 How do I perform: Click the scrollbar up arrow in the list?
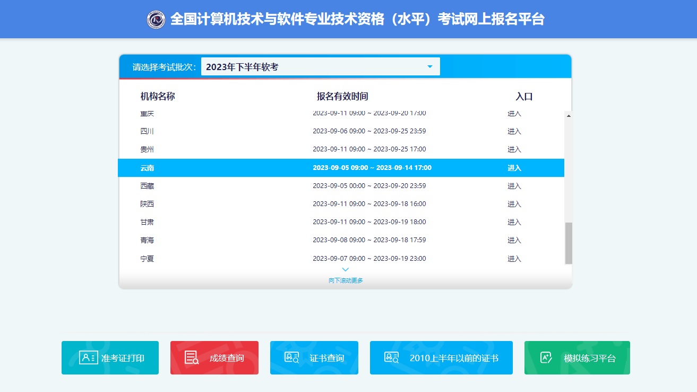click(x=569, y=115)
